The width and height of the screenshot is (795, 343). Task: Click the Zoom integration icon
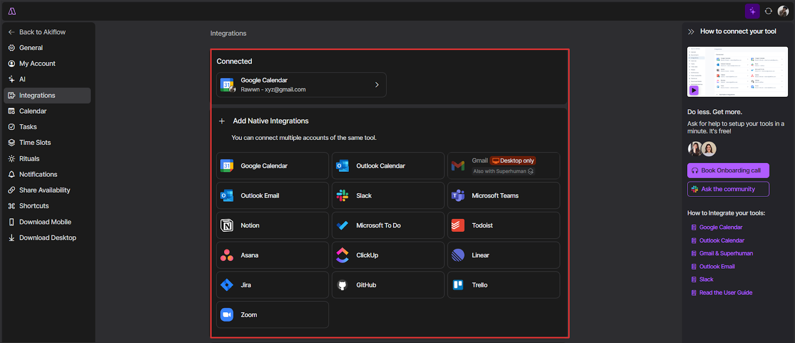227,315
